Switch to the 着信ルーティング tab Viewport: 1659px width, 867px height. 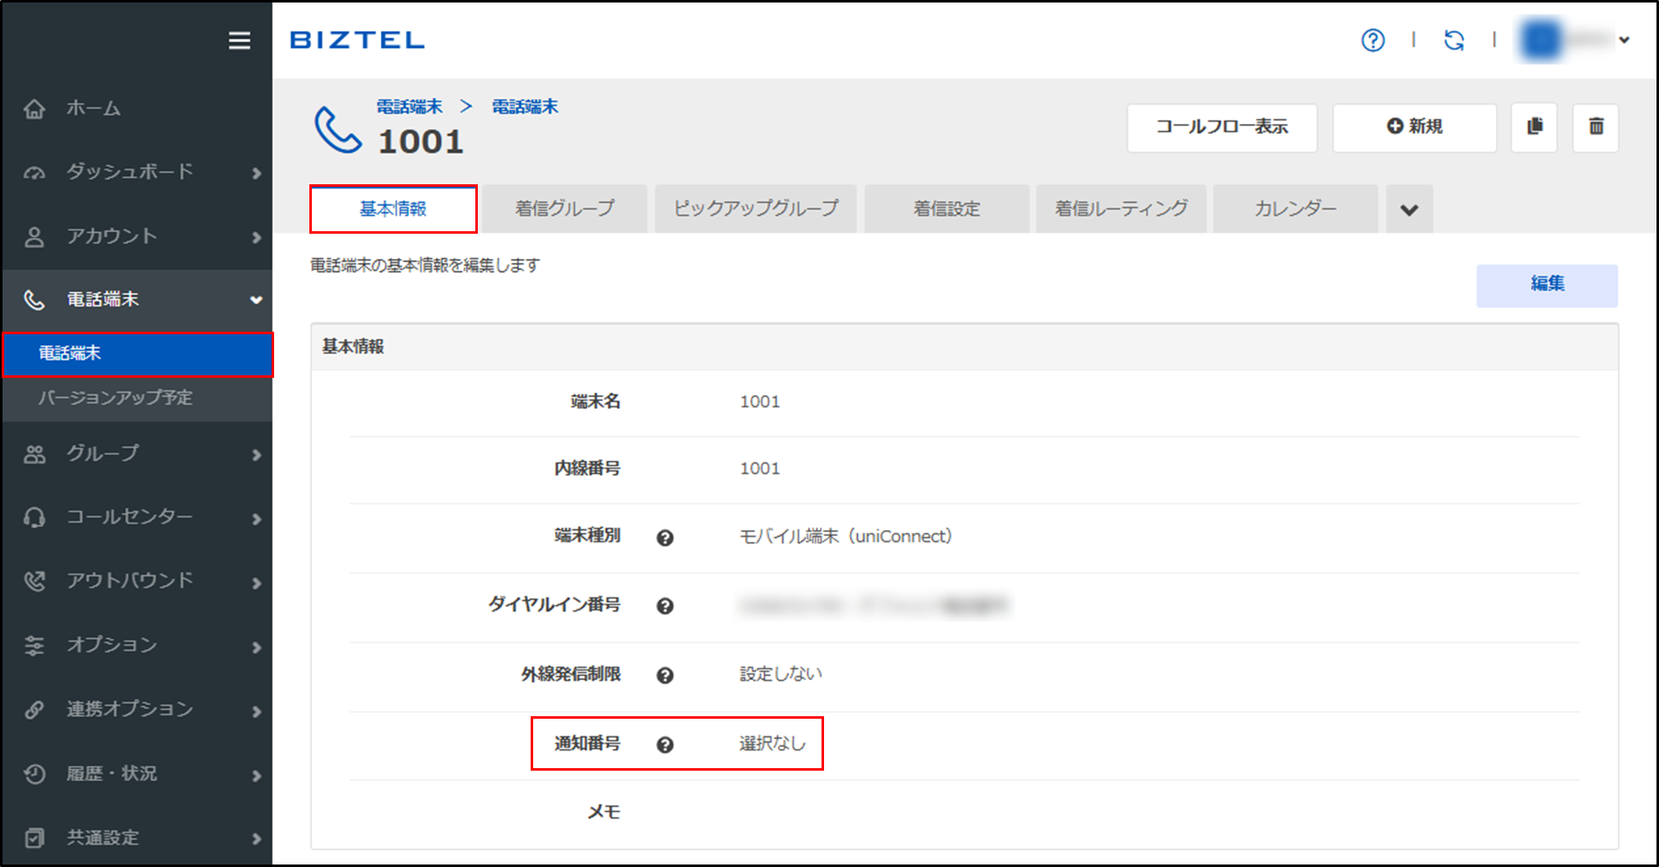(x=1121, y=209)
